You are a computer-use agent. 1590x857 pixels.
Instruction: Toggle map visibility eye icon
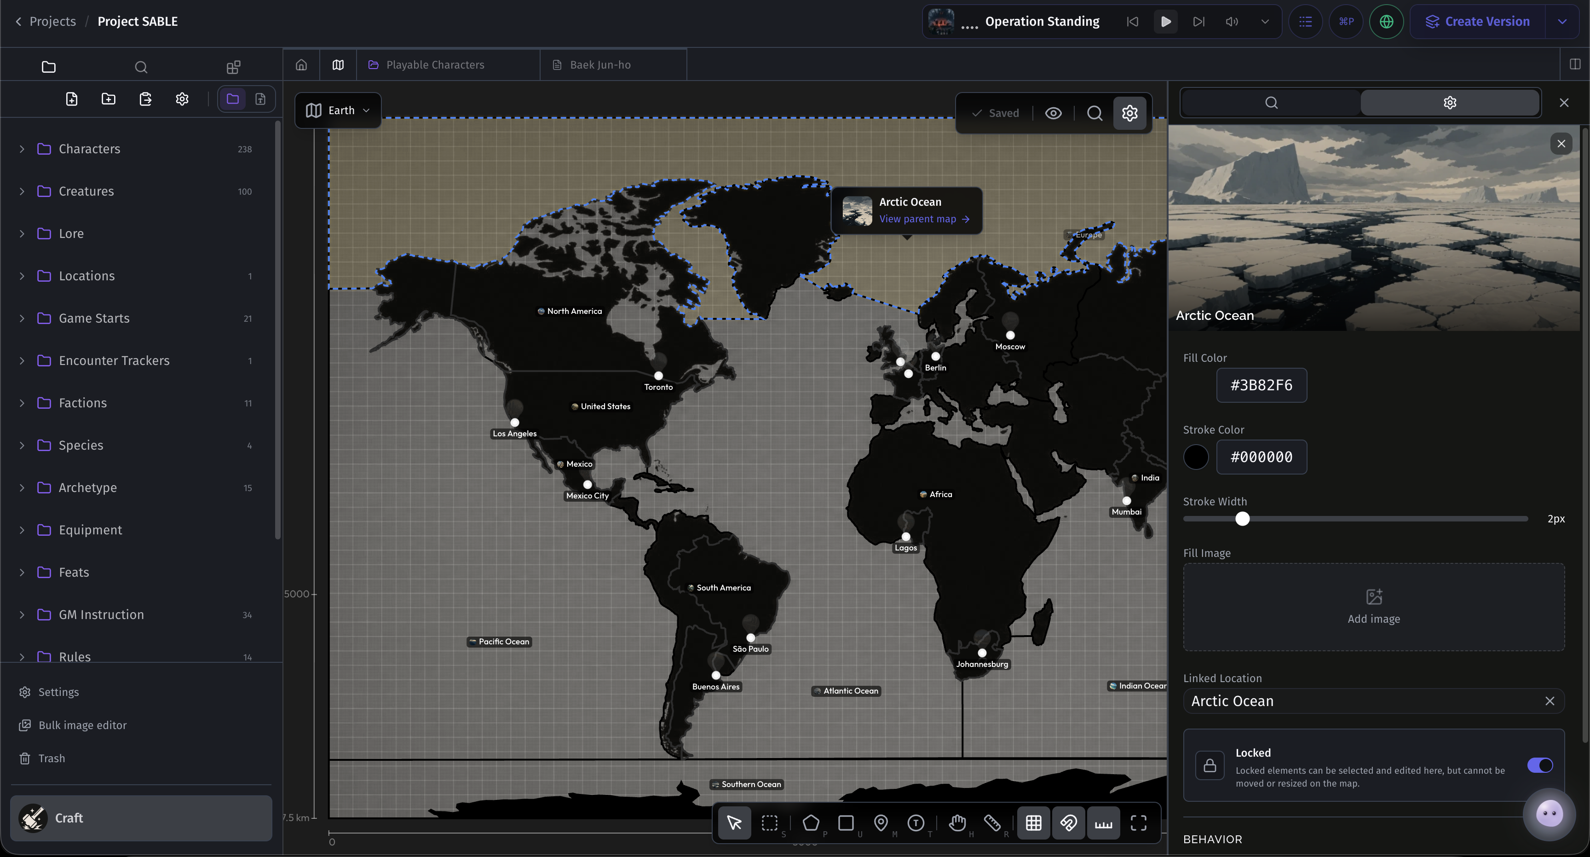coord(1054,113)
